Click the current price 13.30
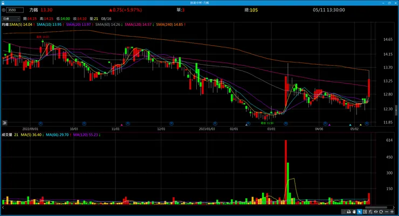 coord(46,10)
